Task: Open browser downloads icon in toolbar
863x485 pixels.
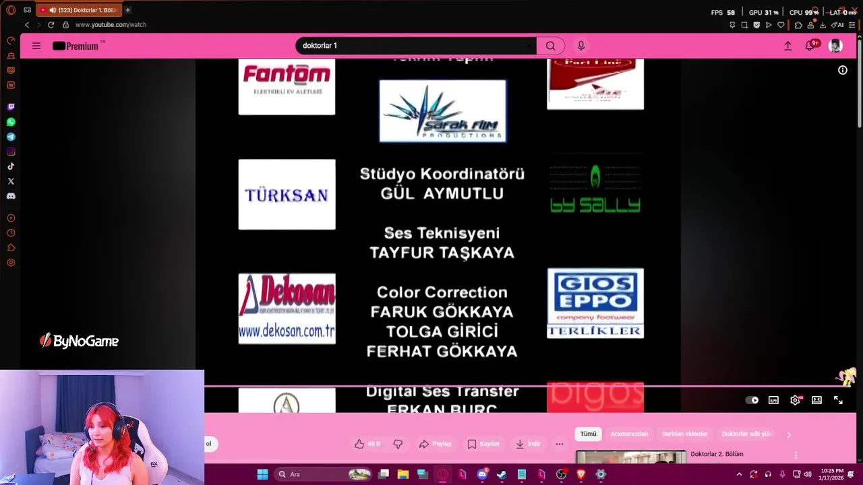Action: [x=823, y=25]
